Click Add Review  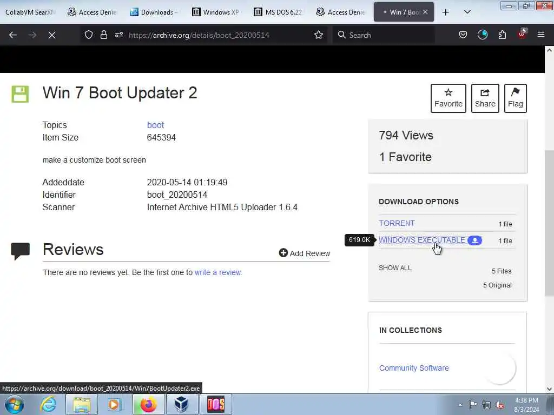(x=304, y=253)
